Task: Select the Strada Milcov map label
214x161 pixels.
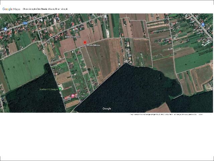Action: (93, 45)
